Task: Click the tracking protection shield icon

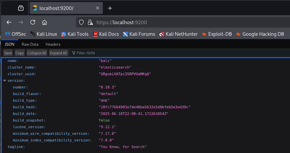Action: 81,23
